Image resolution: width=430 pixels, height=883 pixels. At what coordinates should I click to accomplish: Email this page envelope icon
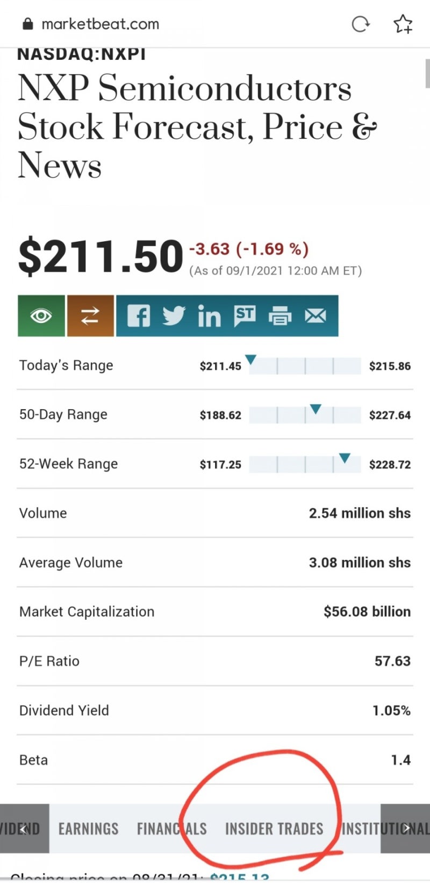coord(316,316)
